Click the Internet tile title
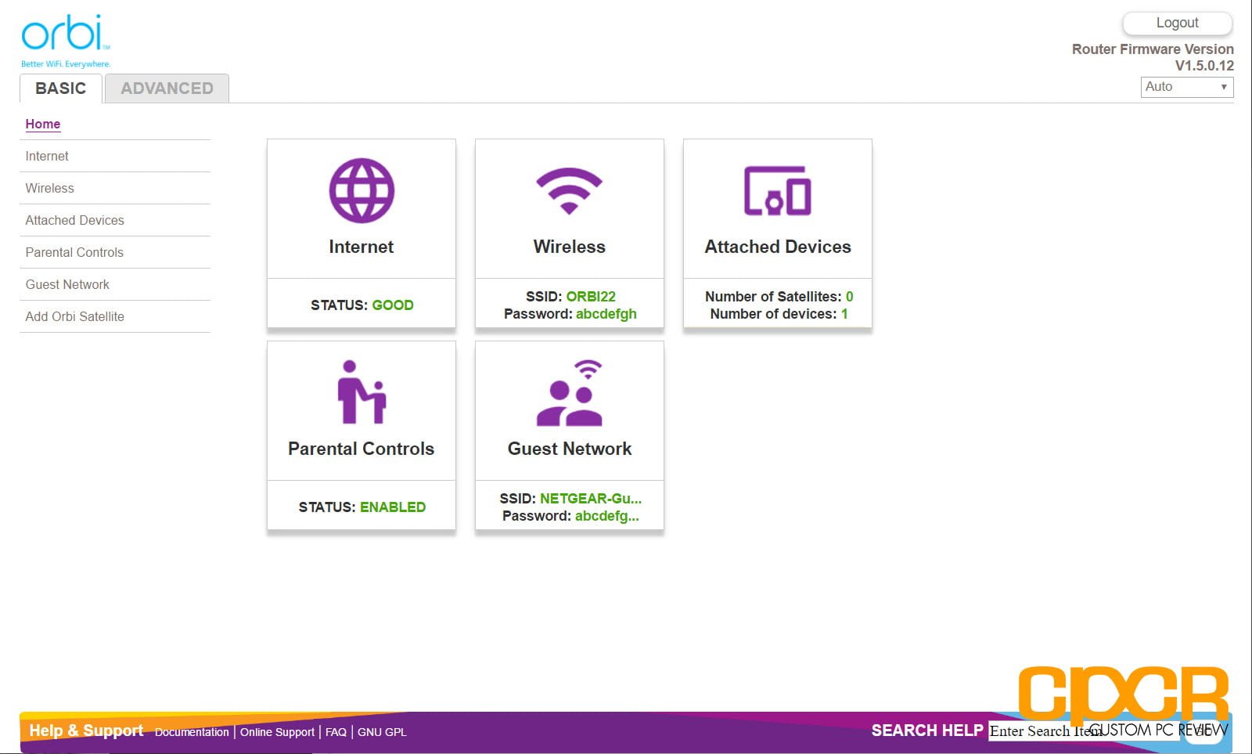Image resolution: width=1252 pixels, height=754 pixels. (x=362, y=247)
